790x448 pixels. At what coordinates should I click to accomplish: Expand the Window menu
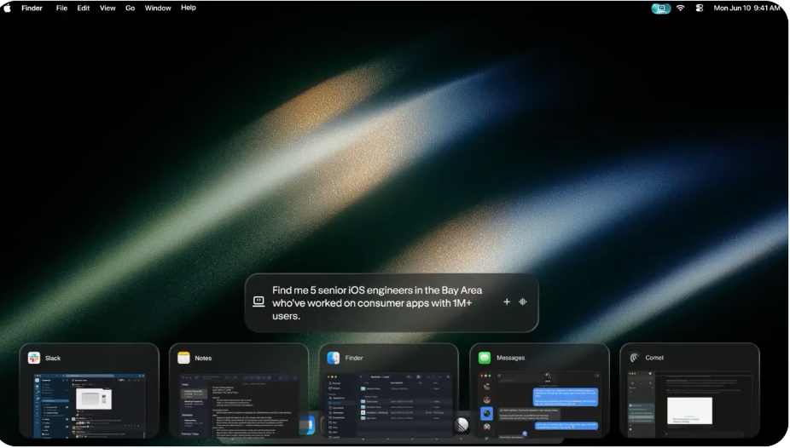(x=158, y=8)
